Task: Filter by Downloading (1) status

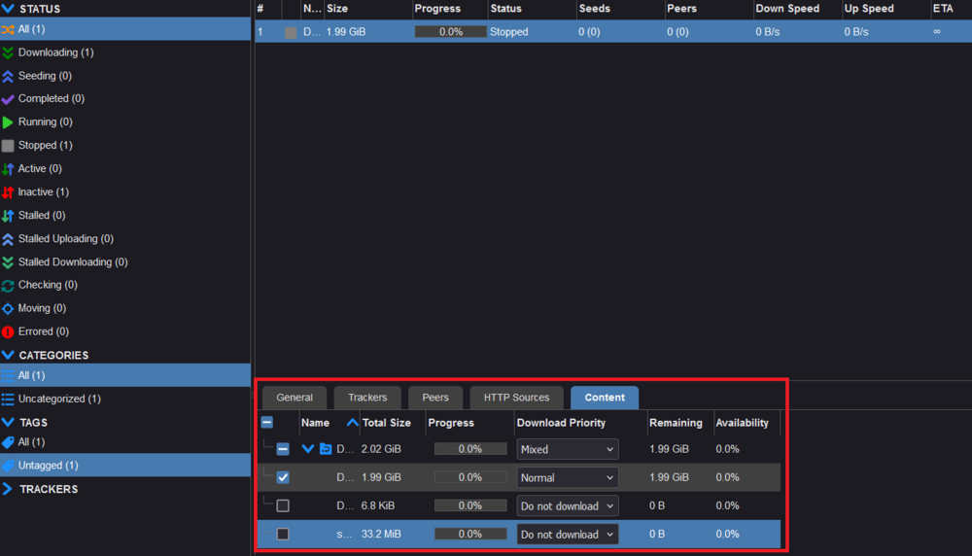Action: click(x=125, y=52)
